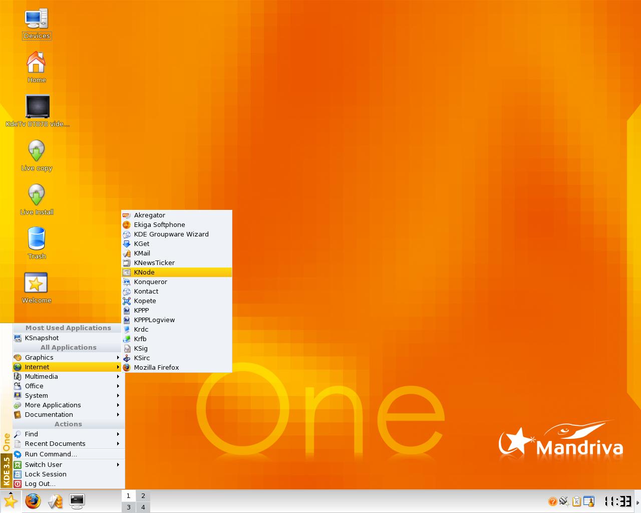The image size is (641, 513).
Task: Launch KSirc IRC client
Action: pos(177,358)
